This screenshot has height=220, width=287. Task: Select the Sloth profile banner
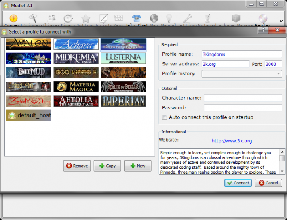[x=123, y=73]
